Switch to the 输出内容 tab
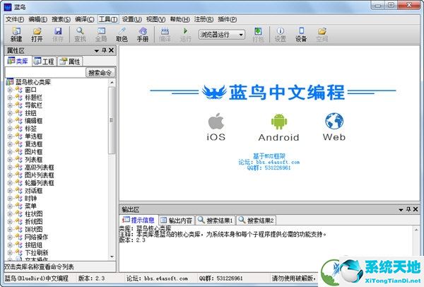424x287 pixels. point(176,221)
